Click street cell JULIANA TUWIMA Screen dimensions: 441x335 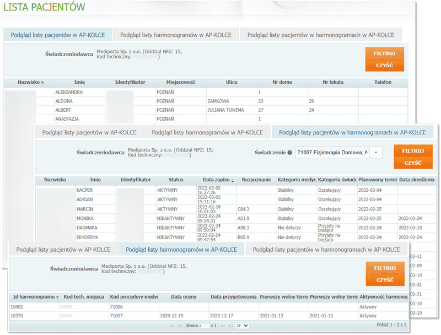click(225, 110)
